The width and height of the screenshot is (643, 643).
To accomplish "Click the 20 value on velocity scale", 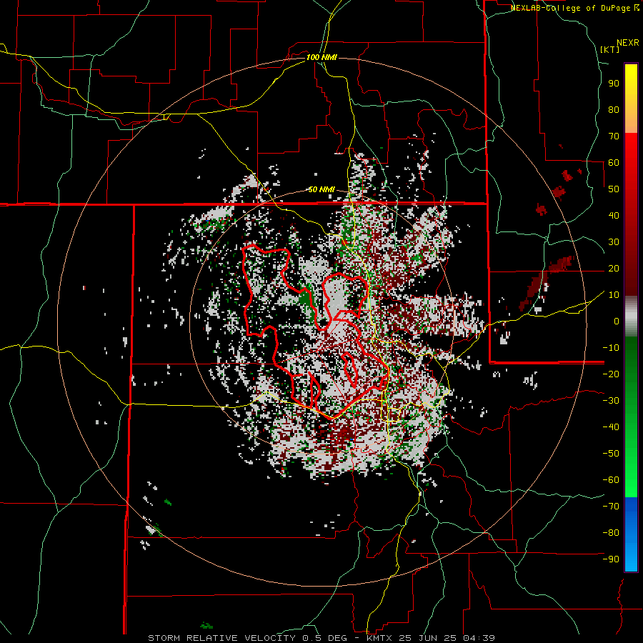I will [x=614, y=268].
